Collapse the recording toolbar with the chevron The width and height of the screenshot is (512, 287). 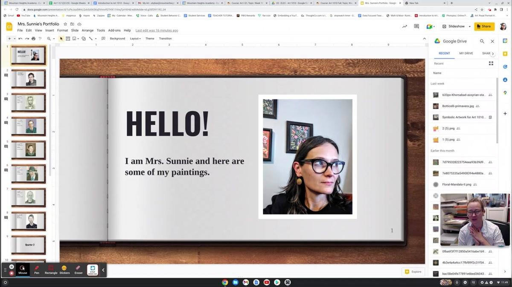(103, 270)
